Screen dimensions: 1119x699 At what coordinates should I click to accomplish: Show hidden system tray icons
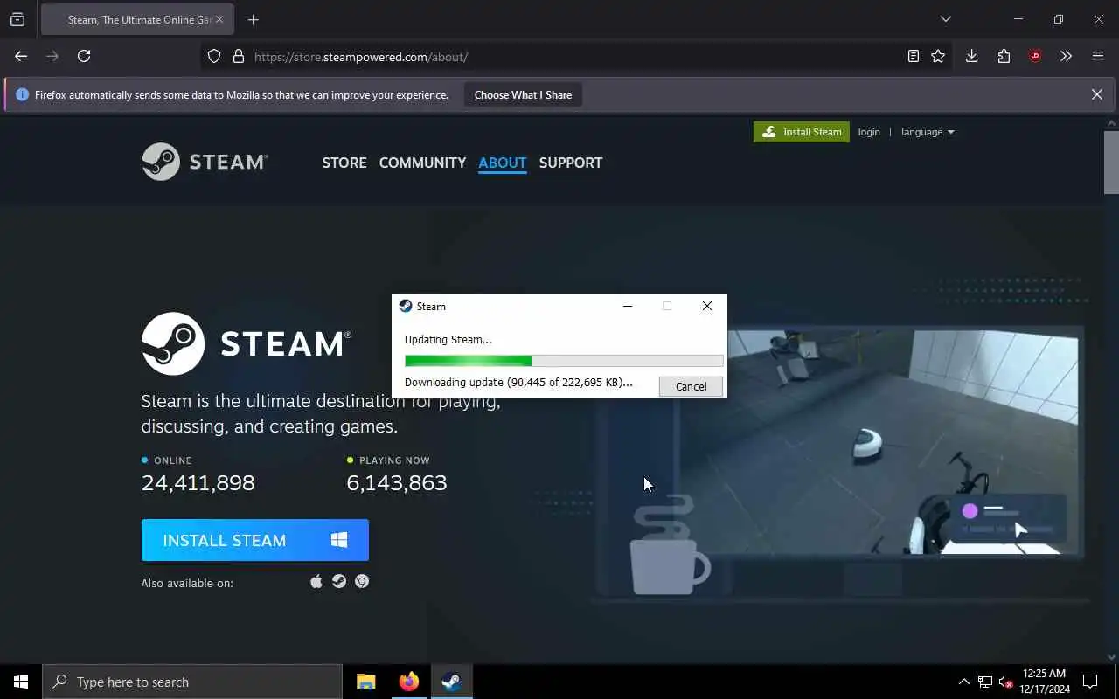tap(964, 682)
